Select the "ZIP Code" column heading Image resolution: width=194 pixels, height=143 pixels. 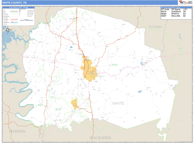click(x=165, y=9)
